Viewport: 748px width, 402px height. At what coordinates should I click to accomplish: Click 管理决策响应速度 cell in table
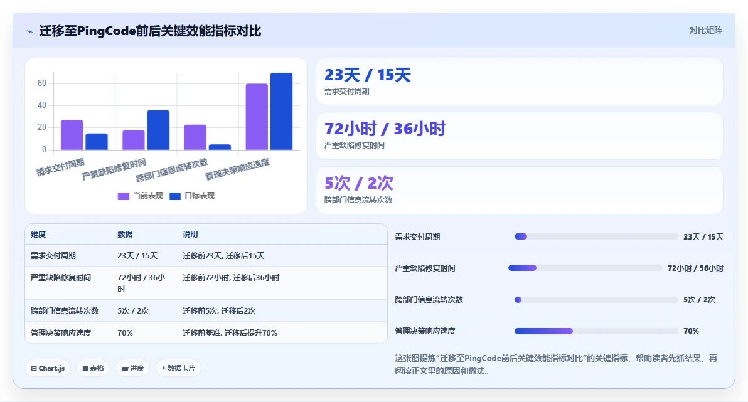[61, 333]
